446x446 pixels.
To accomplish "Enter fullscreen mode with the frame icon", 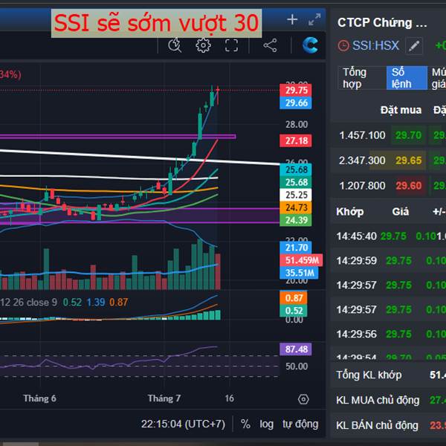I will click(231, 45).
